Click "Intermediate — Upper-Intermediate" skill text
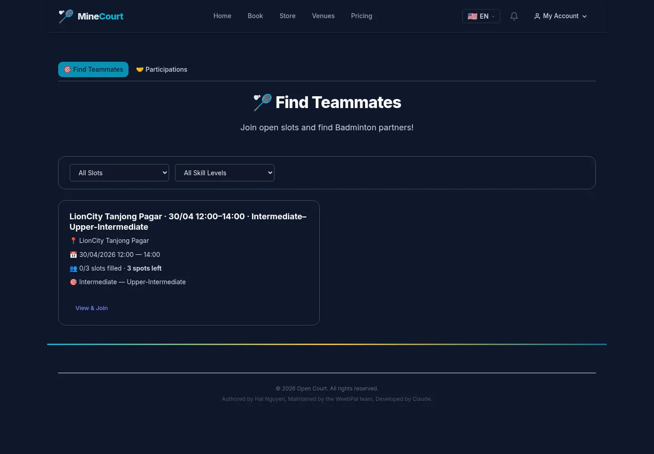The height and width of the screenshot is (454, 654). (x=132, y=282)
